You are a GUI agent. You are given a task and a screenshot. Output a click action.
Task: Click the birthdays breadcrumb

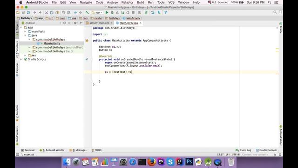(x=113, y=18)
